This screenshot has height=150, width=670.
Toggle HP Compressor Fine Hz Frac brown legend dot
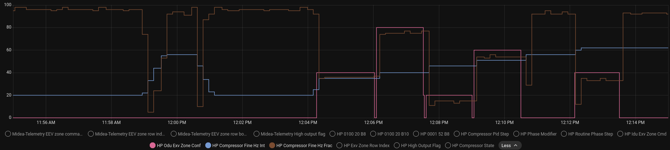pos(272,145)
